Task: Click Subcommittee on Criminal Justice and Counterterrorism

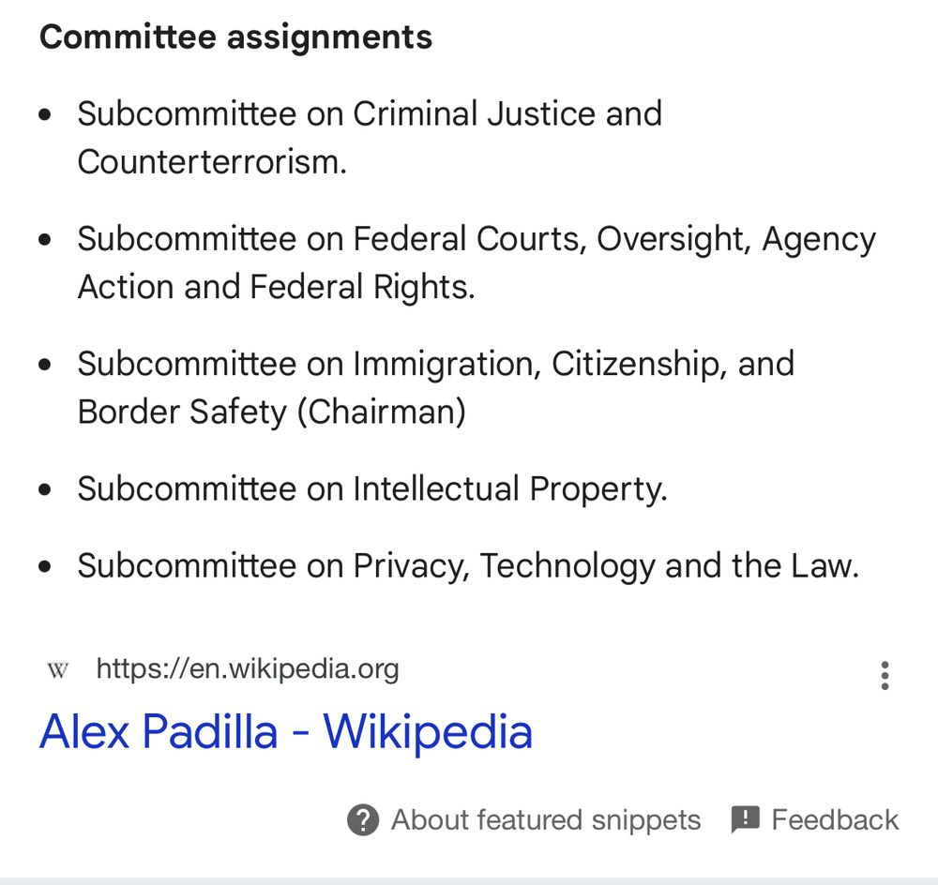Action: pos(370,138)
